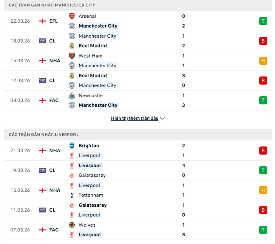Viewport: 275px width, 244px height.
Task: Open the Liverpool vs Tottenham match row
Action: 137,190
